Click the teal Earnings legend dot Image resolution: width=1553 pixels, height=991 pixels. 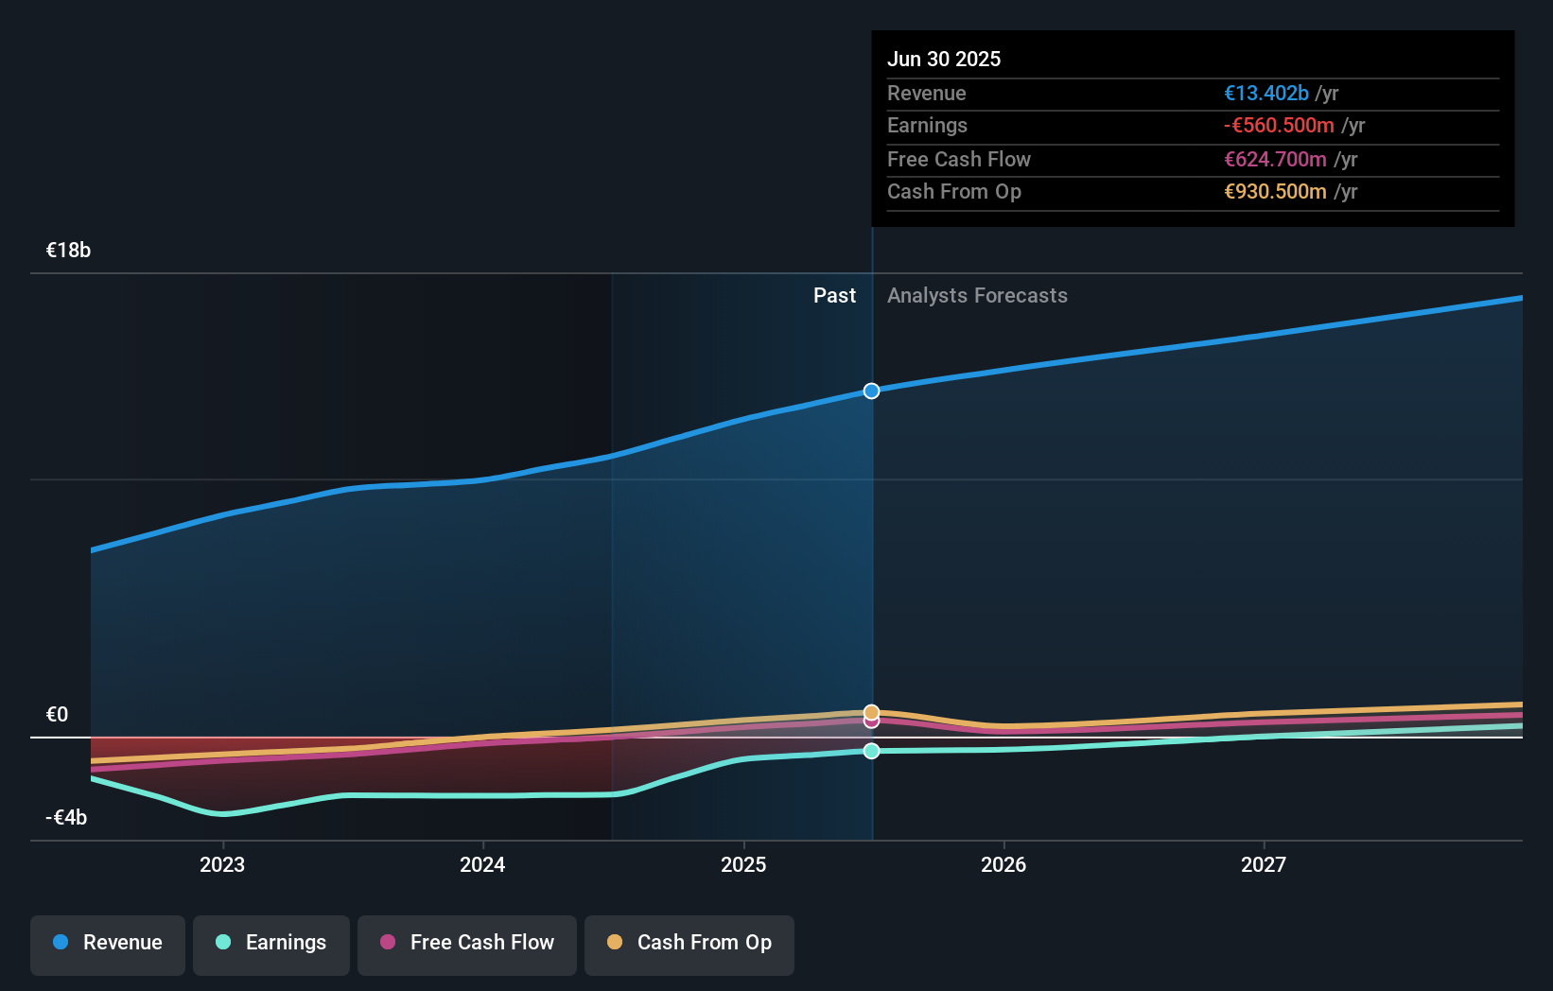(222, 942)
